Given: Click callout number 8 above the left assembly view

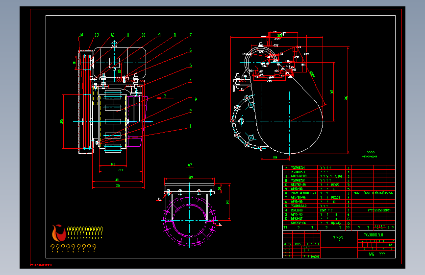Looking at the screenshot, I should point(175,35).
